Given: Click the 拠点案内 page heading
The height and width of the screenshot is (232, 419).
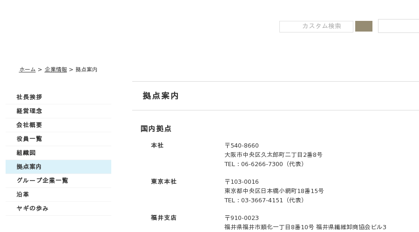Looking at the screenshot, I should (161, 96).
